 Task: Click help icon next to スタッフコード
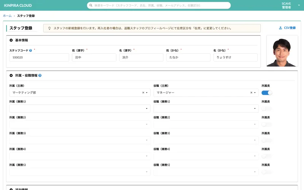tap(30, 50)
